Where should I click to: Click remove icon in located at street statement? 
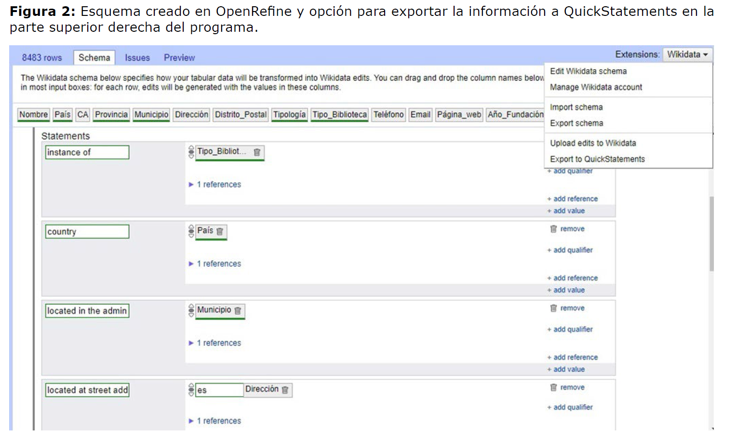click(553, 387)
